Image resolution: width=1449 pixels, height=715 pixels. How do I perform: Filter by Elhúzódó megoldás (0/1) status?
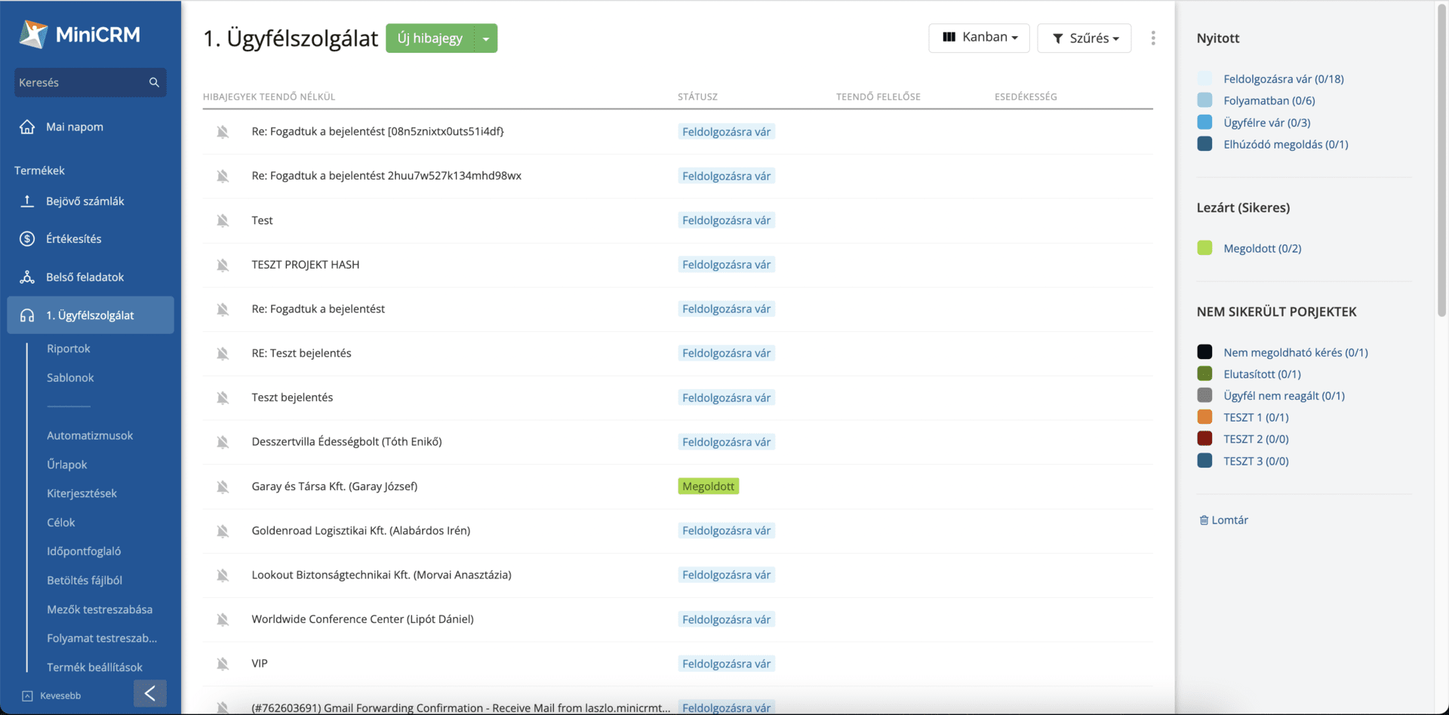click(1286, 144)
